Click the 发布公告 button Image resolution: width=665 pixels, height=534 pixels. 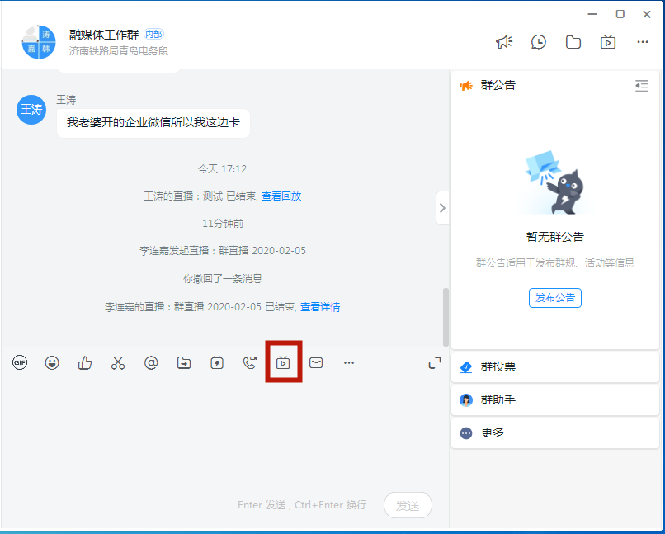pos(554,298)
